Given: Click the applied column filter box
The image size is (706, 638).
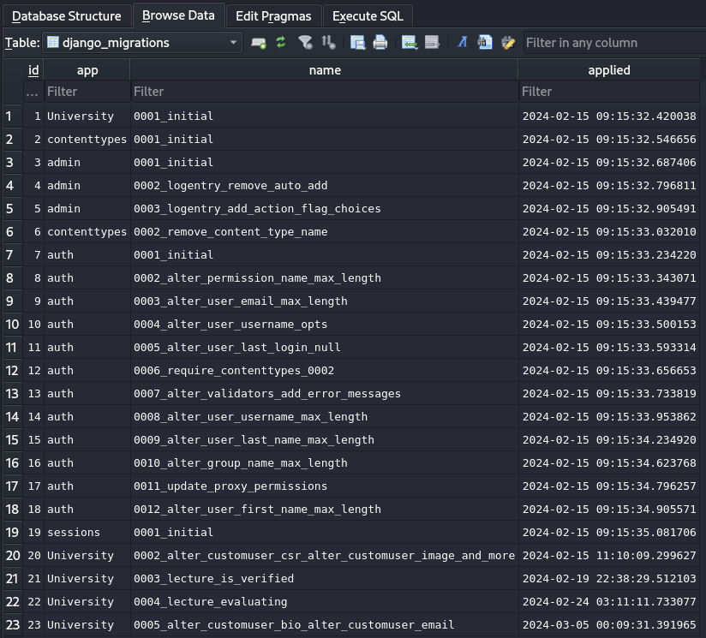Looking at the screenshot, I should point(609,92).
